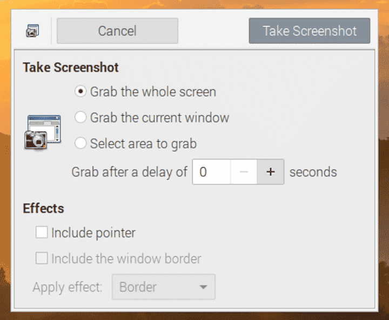Choose Grab the current window radio button
The image size is (389, 320).
[x=81, y=117]
